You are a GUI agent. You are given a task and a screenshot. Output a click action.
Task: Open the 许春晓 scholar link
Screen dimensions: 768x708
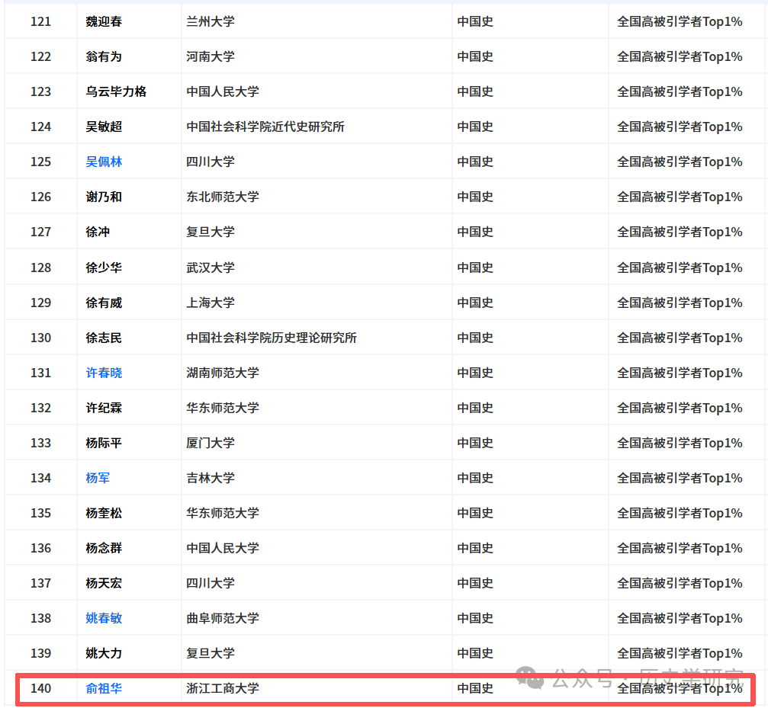point(104,373)
